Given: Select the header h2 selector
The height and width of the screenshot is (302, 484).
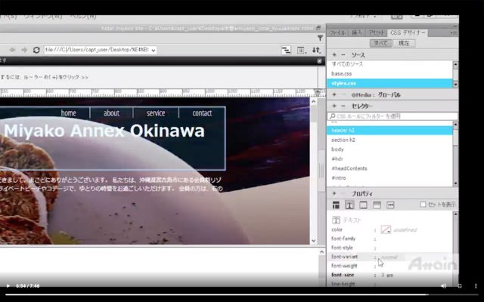Looking at the screenshot, I should click(389, 131).
